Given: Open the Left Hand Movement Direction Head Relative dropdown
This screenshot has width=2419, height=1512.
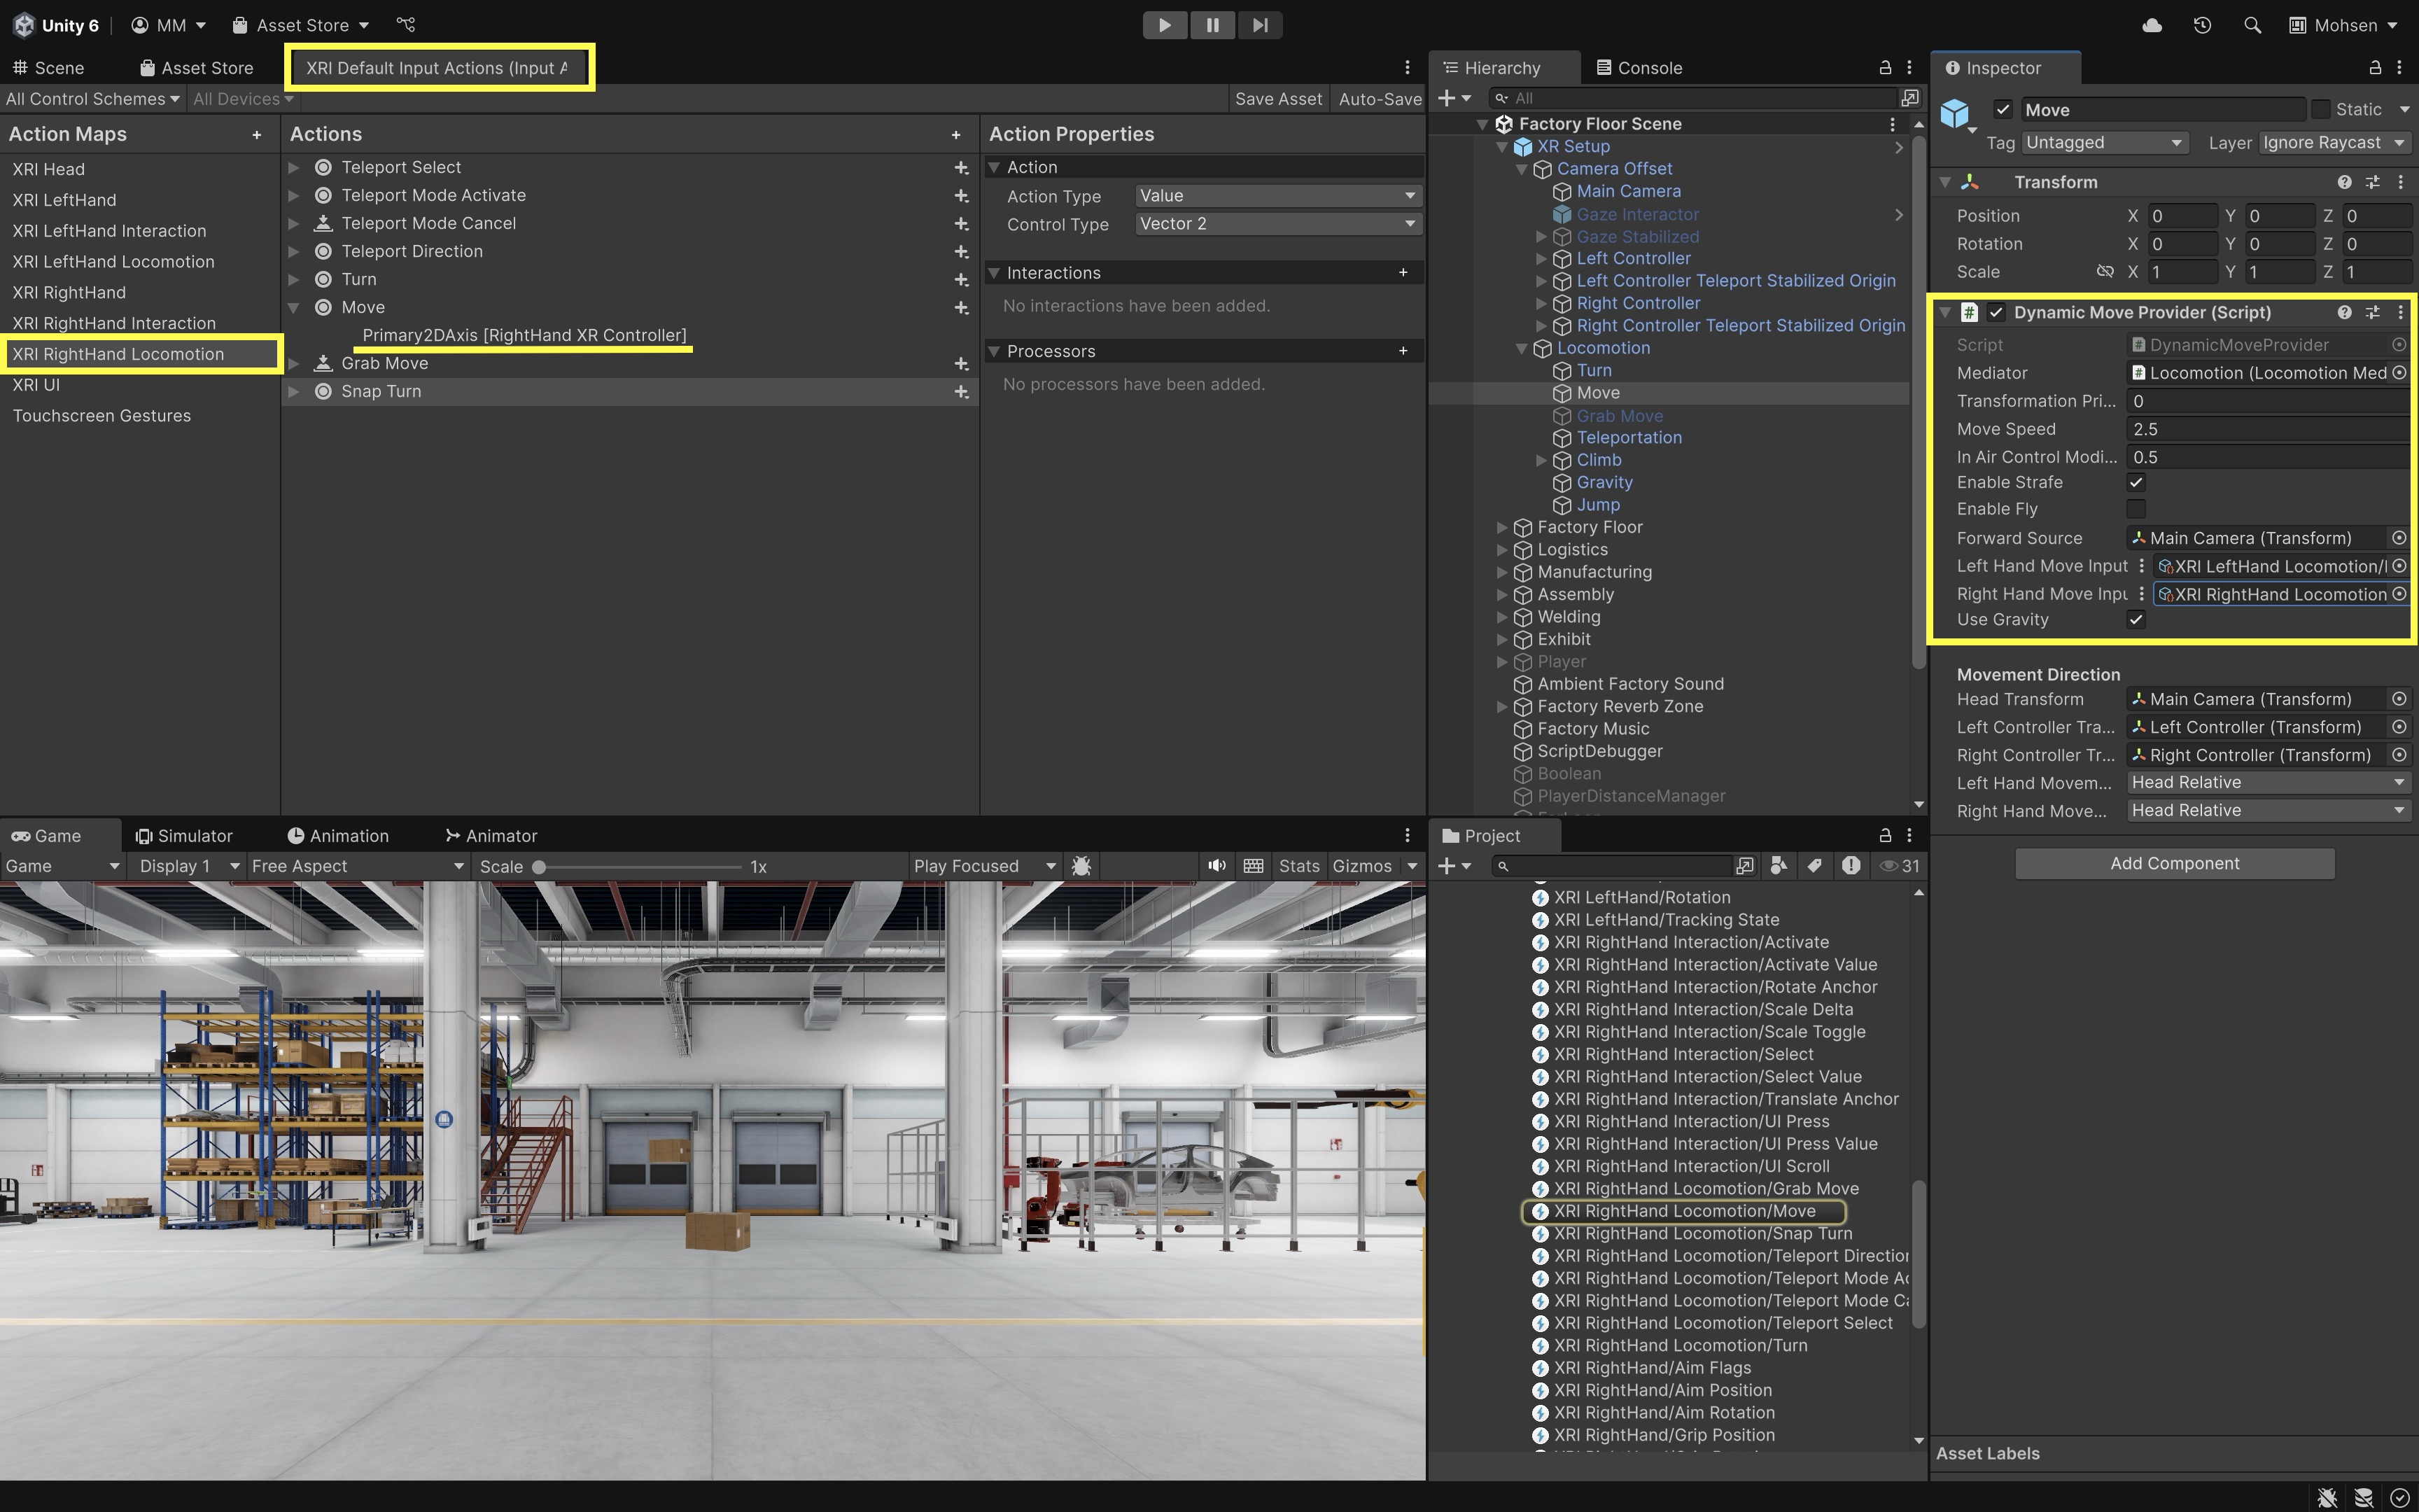Looking at the screenshot, I should [2266, 783].
